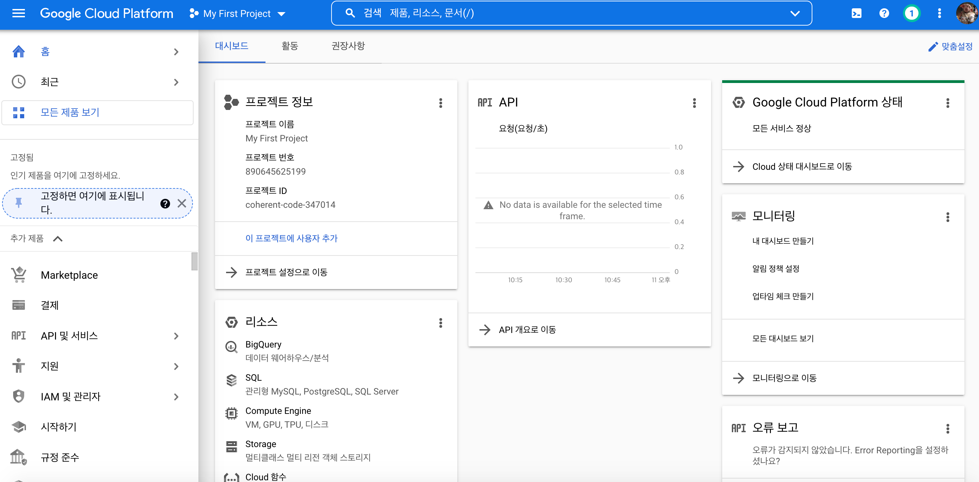Image resolution: width=979 pixels, height=482 pixels.
Task: Open My First Project selector dropdown
Action: tap(237, 14)
